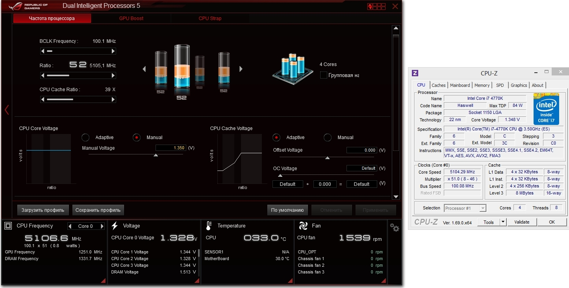Select Manual for CPU Core Voltage
Viewport: 569px width, 288px height.
[137, 137]
